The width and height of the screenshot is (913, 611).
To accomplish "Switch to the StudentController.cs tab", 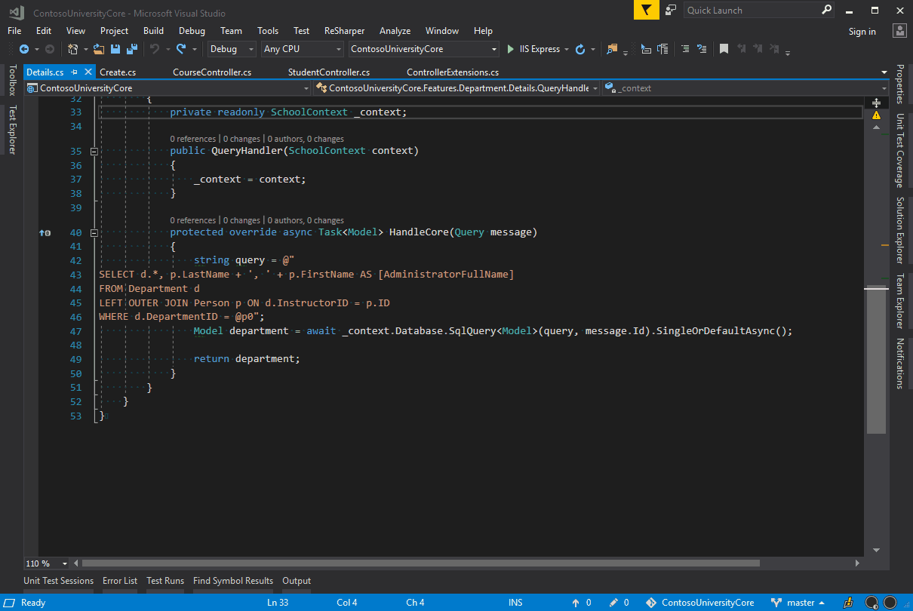I will pos(329,72).
